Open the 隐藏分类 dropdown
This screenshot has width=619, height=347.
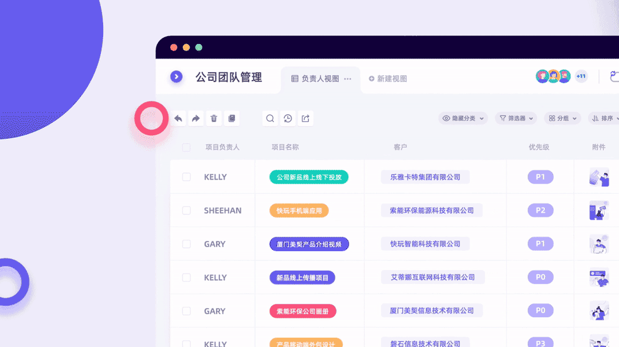463,119
